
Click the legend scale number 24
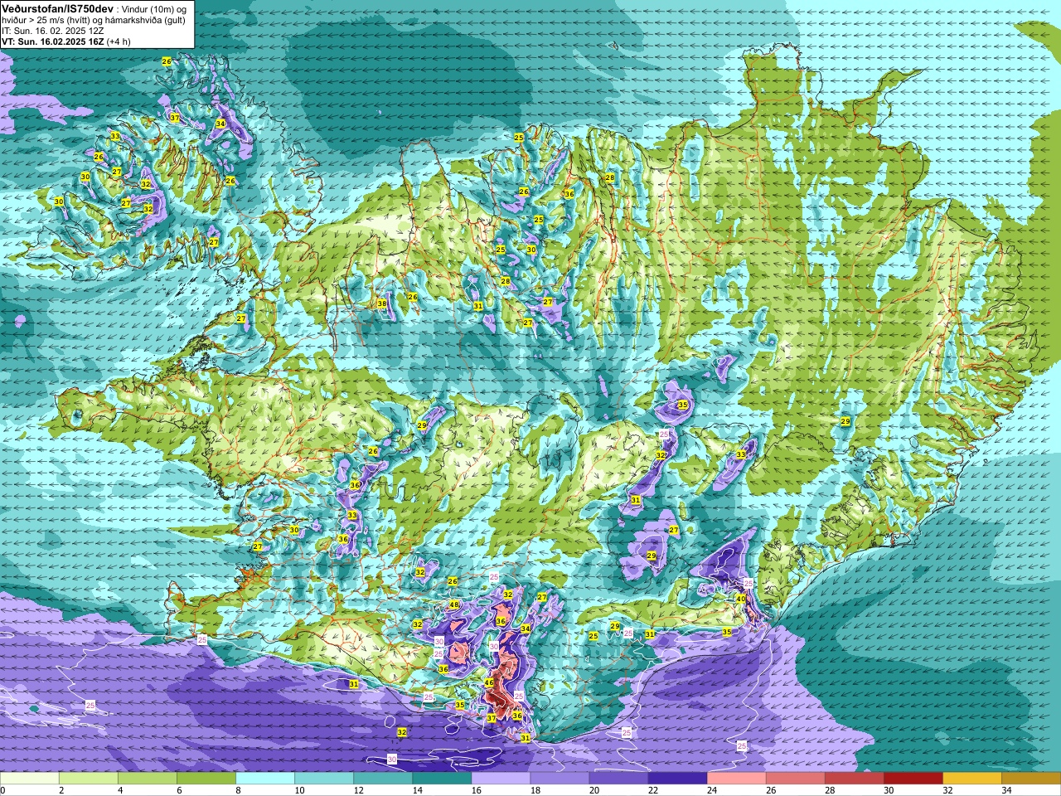[x=711, y=790]
